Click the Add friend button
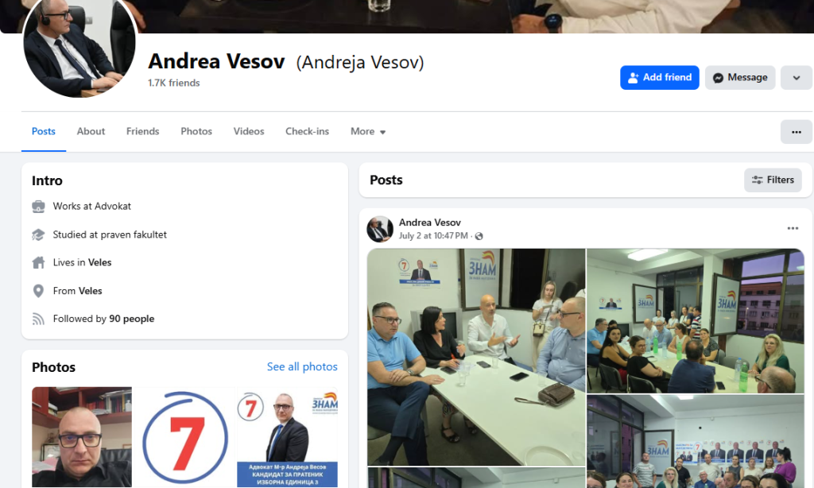Image resolution: width=814 pixels, height=488 pixels. point(659,77)
